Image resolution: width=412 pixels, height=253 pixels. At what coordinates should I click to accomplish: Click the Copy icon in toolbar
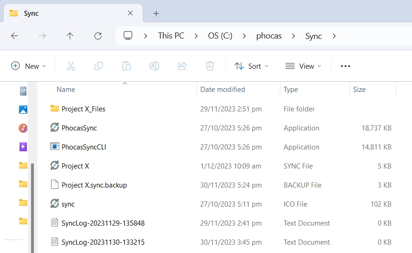point(99,66)
